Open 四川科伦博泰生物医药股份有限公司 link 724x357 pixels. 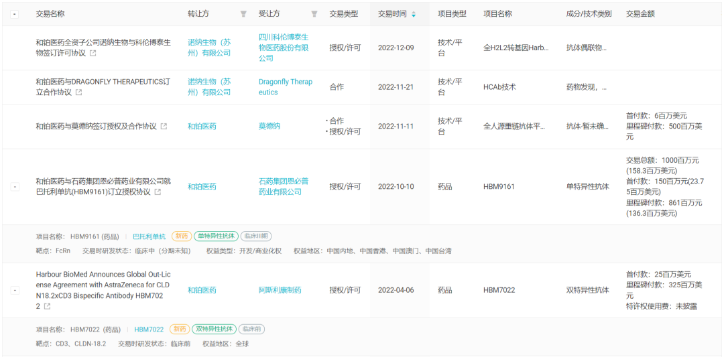tap(284, 48)
